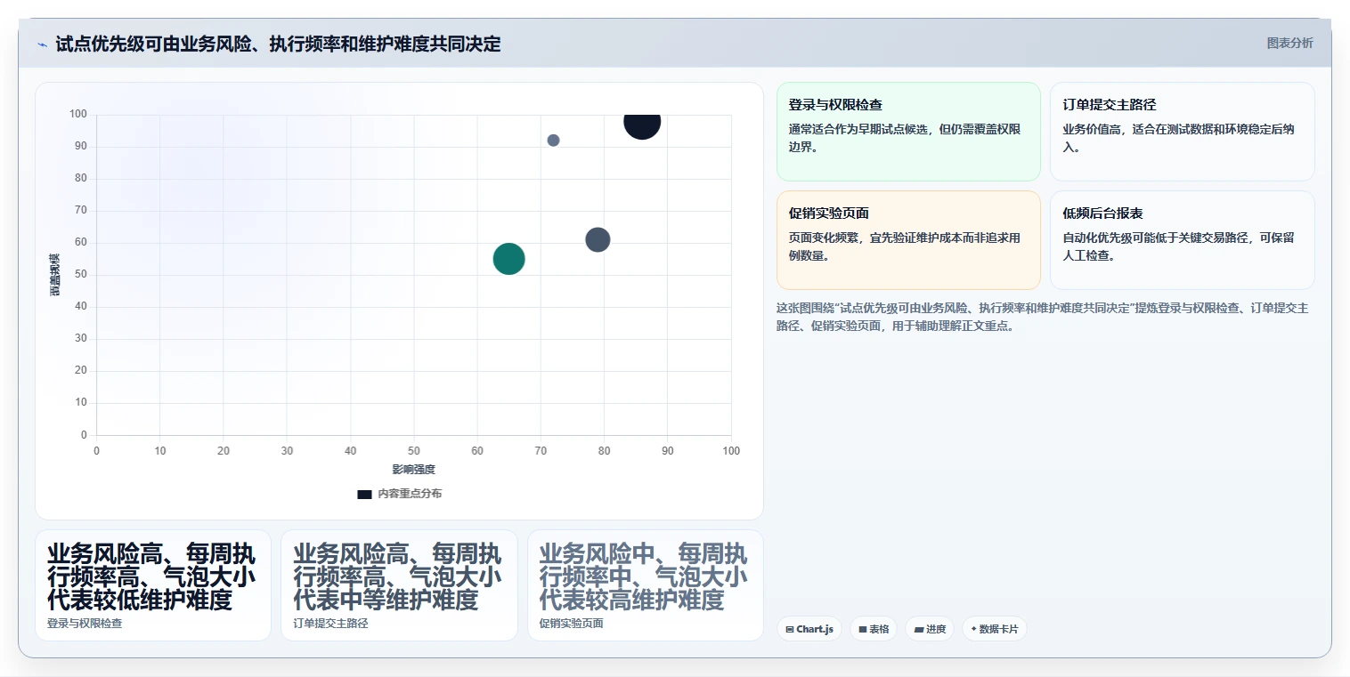The image size is (1350, 677).
Task: Click the summary paragraph starting 这张图围绕
Action: (x=1043, y=317)
